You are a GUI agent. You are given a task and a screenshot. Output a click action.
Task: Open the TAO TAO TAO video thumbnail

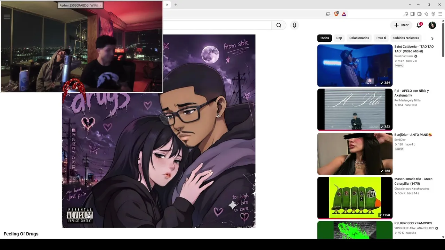click(x=355, y=66)
